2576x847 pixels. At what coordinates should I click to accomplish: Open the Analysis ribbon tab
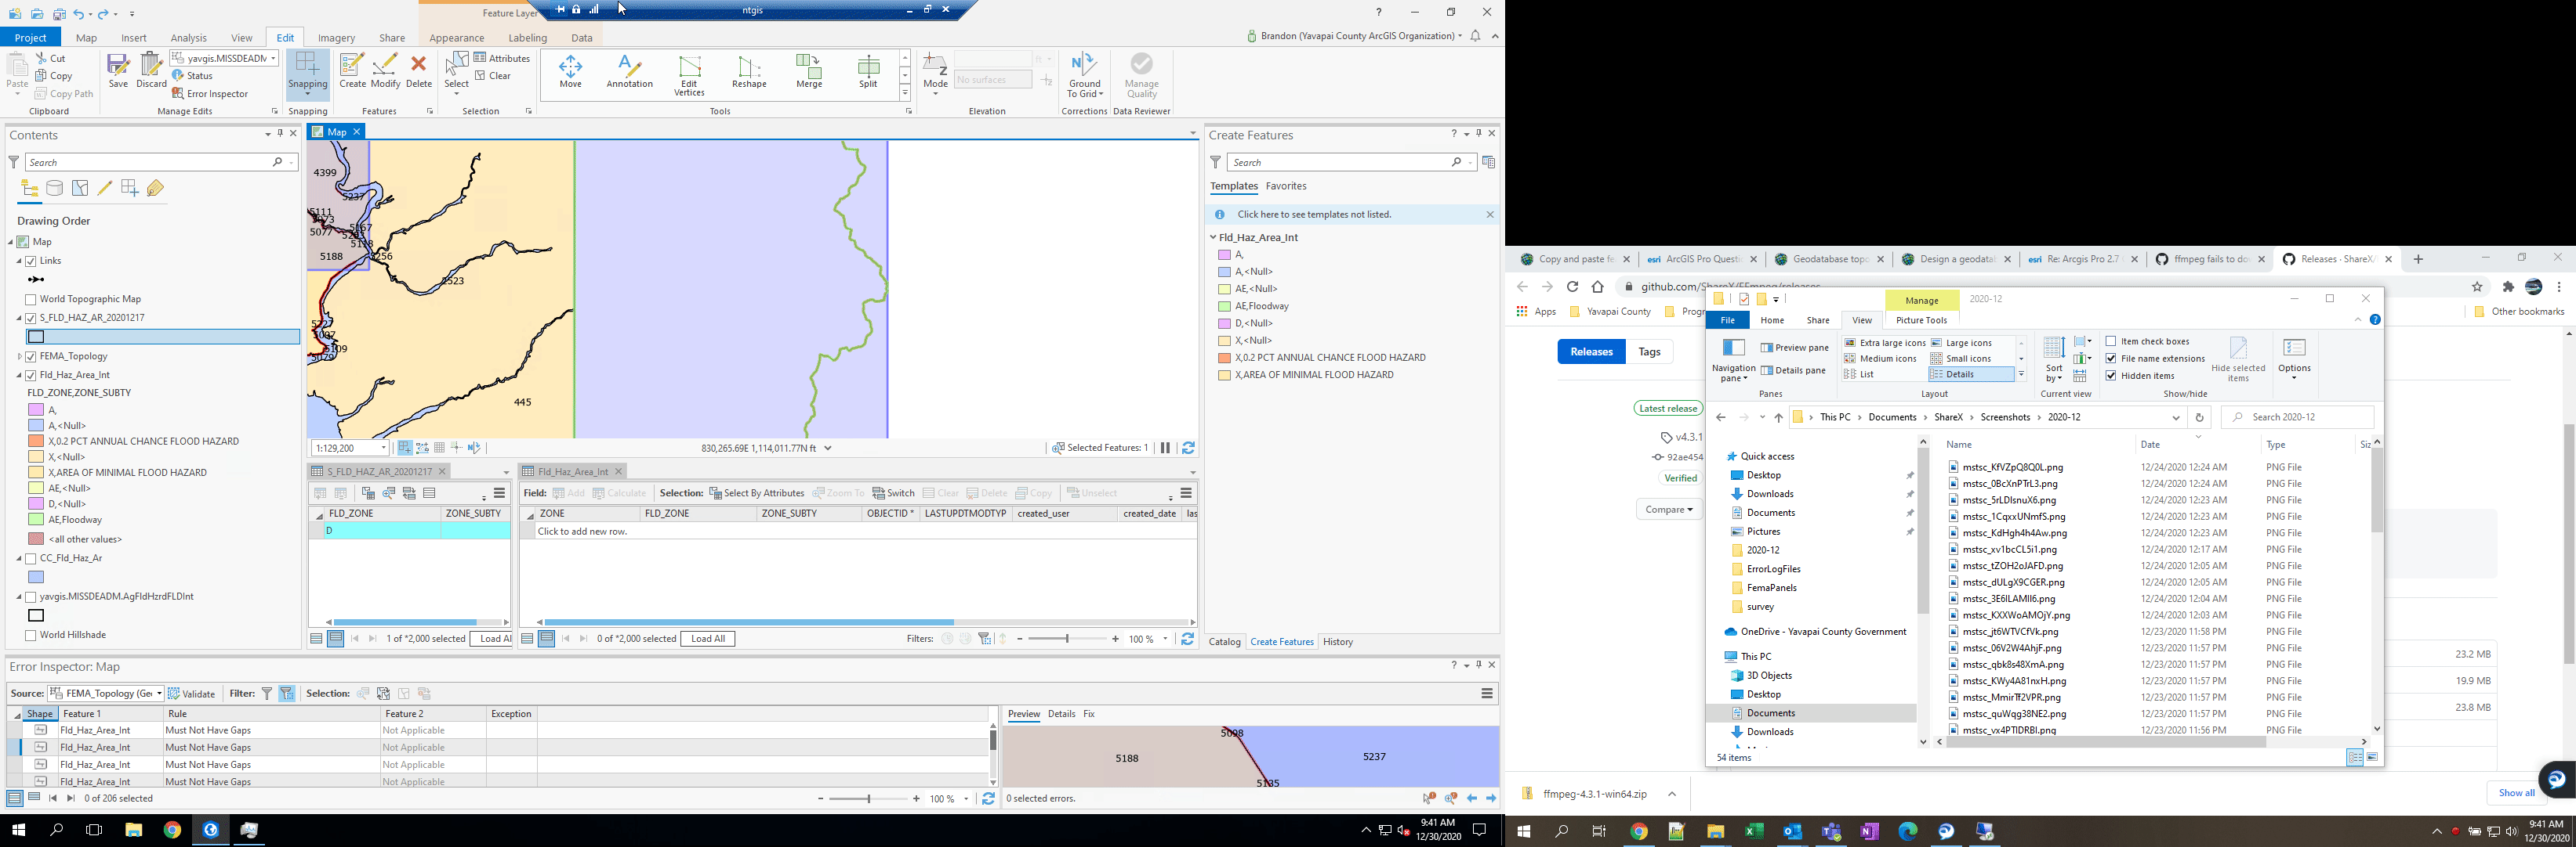(x=188, y=38)
